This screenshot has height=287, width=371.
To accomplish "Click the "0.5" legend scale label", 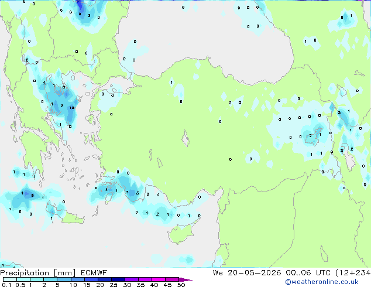I will coord(20,285).
